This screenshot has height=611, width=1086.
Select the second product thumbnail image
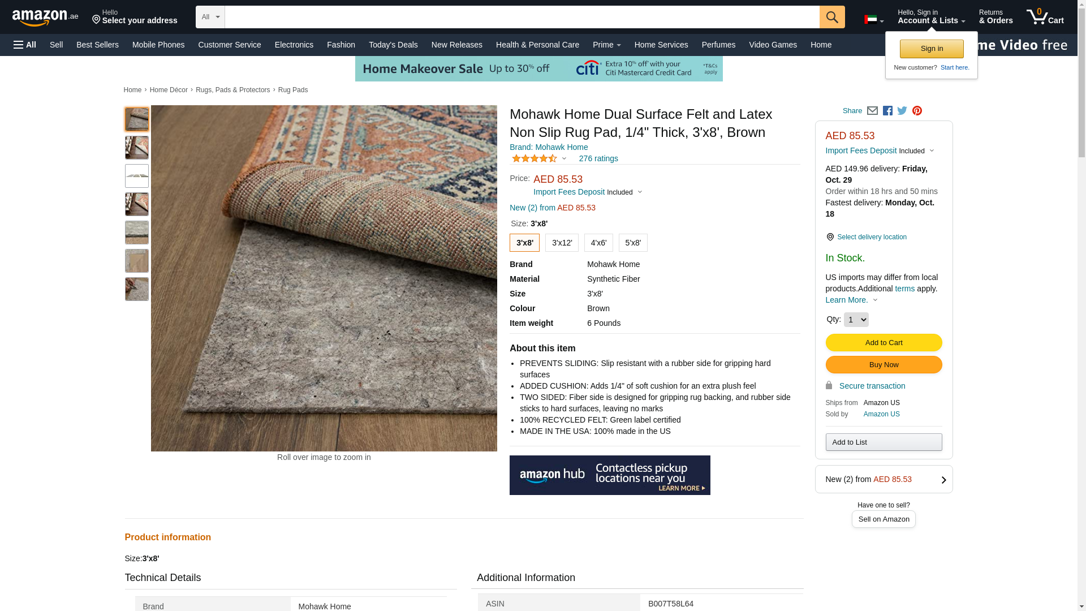tap(137, 148)
